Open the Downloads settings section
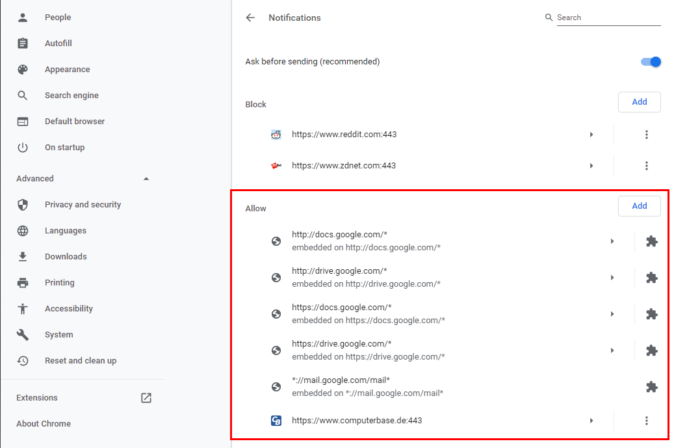The width and height of the screenshot is (674, 448). pos(66,257)
